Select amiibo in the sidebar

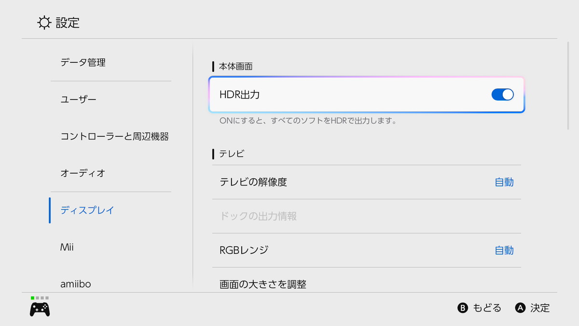[75, 284]
